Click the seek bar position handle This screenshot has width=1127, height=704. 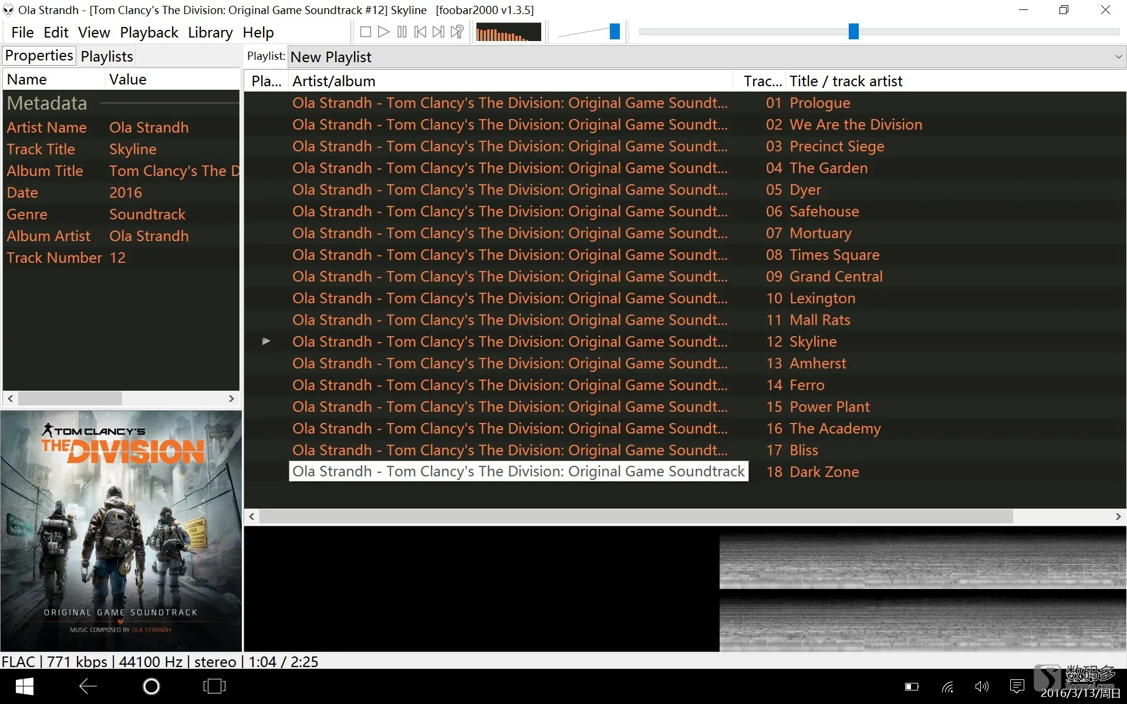coord(853,32)
